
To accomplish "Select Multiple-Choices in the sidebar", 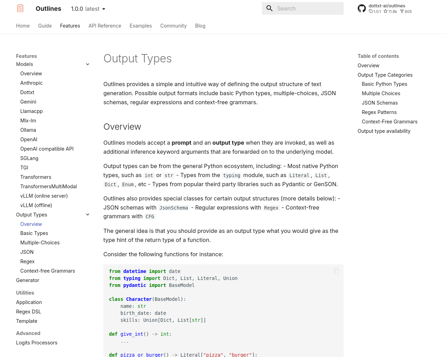I will point(40,243).
